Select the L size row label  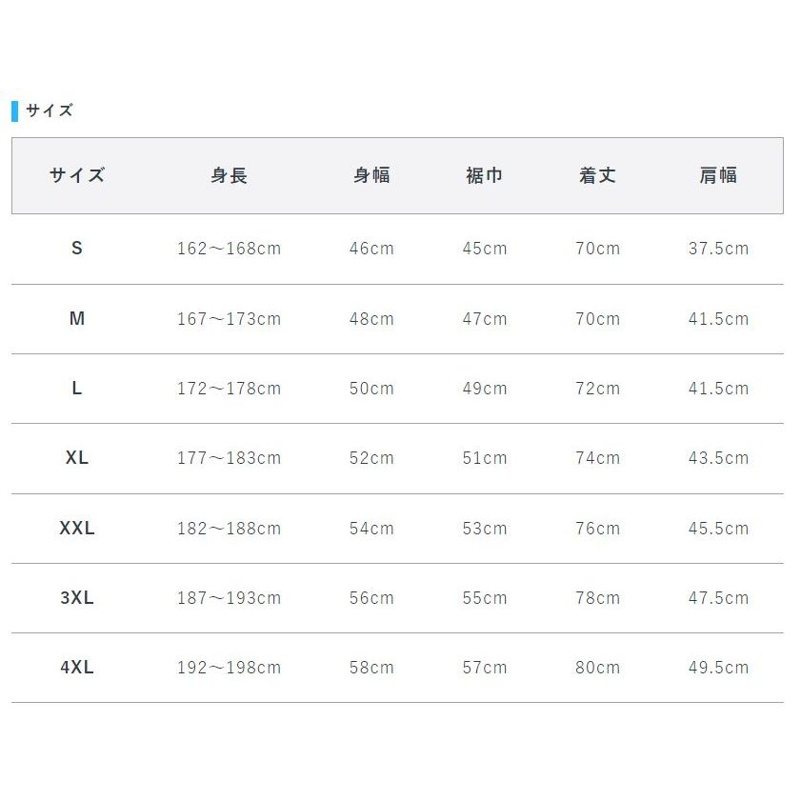coord(76,389)
